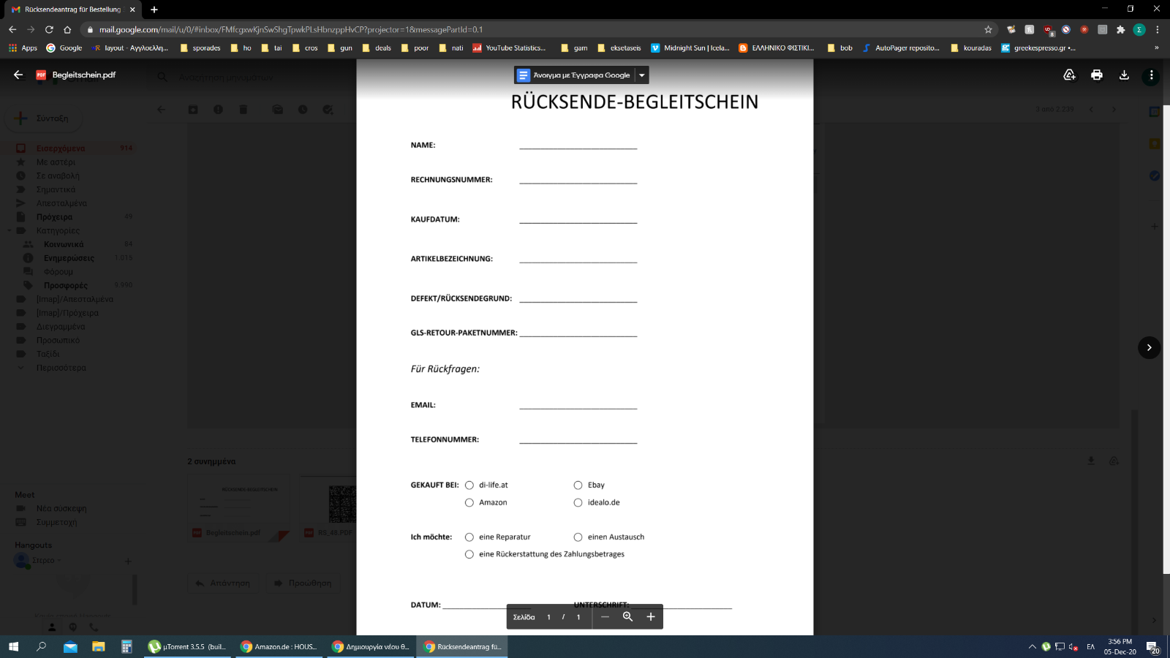Reset zoom with magnifier icon
Image resolution: width=1170 pixels, height=658 pixels.
[x=627, y=617]
